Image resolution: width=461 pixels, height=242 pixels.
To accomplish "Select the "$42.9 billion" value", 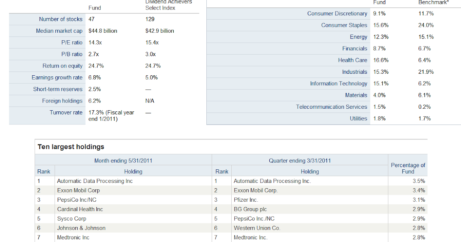I will (159, 31).
